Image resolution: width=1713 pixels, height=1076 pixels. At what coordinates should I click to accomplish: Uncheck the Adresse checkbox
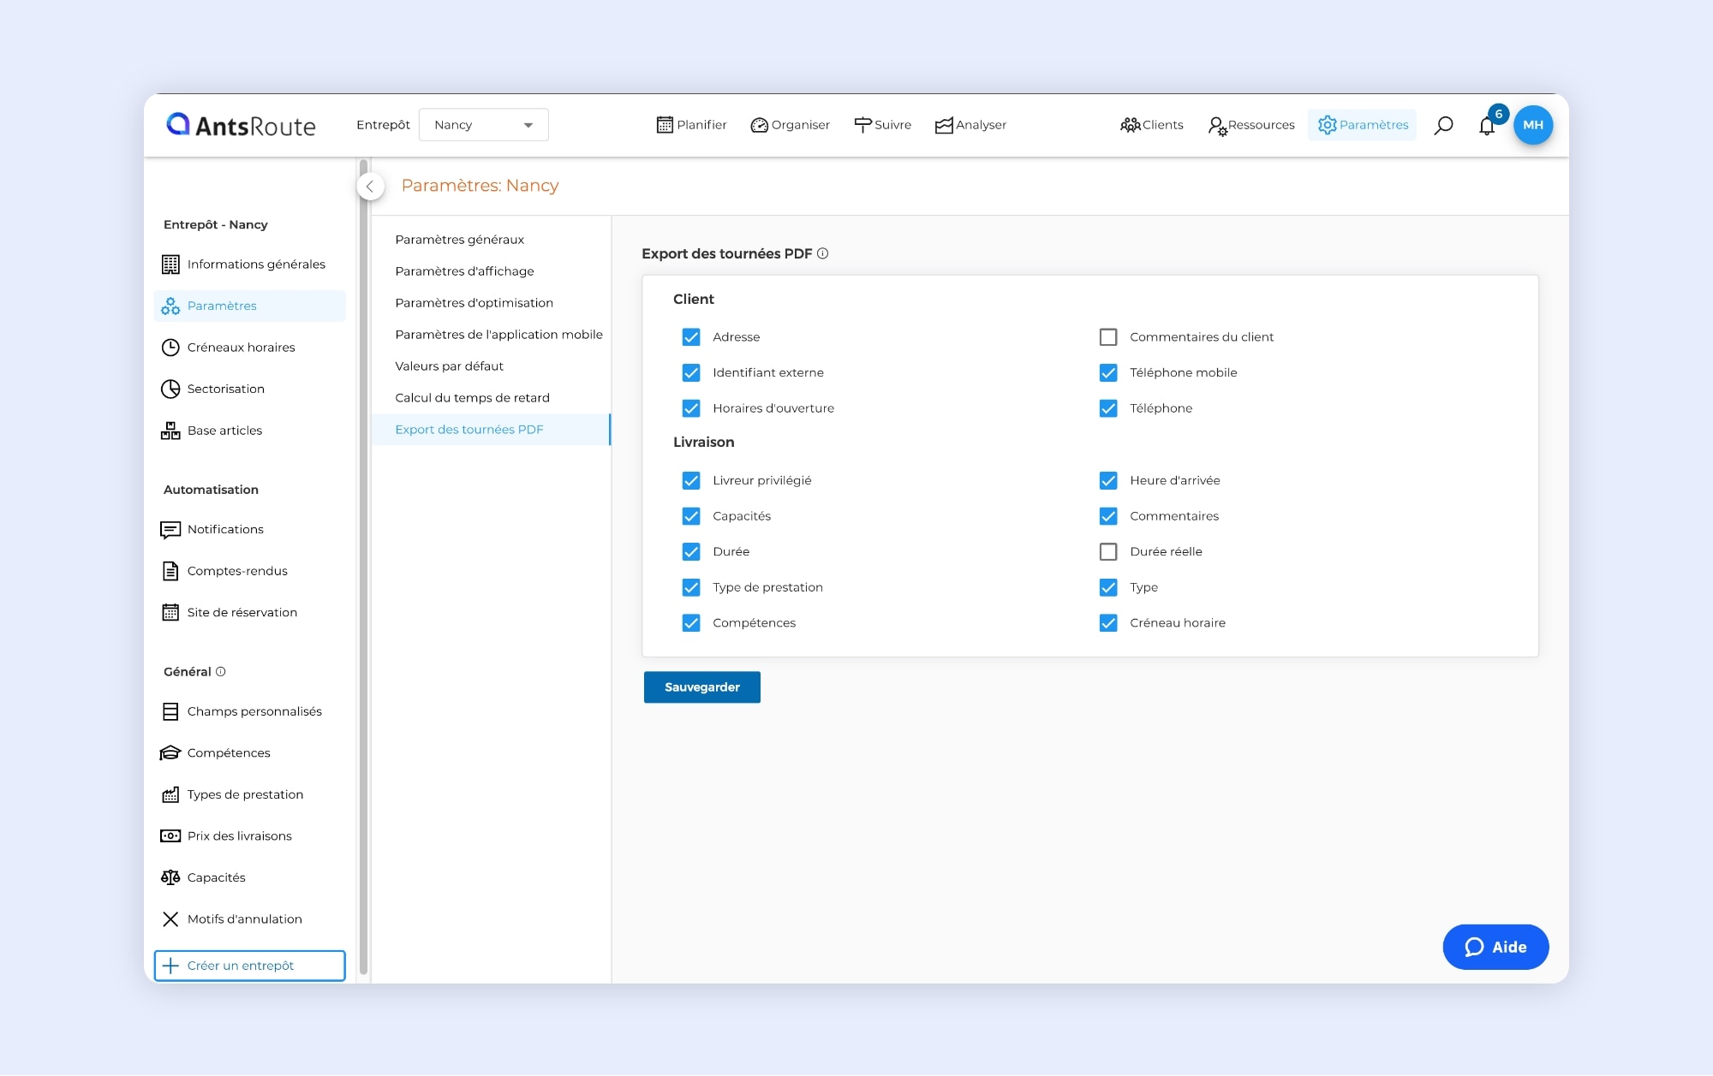click(x=690, y=337)
